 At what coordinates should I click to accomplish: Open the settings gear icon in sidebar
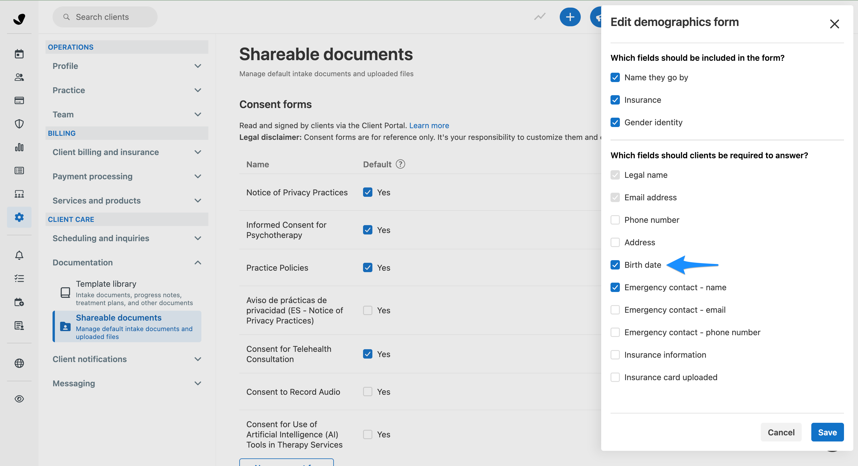pos(19,217)
